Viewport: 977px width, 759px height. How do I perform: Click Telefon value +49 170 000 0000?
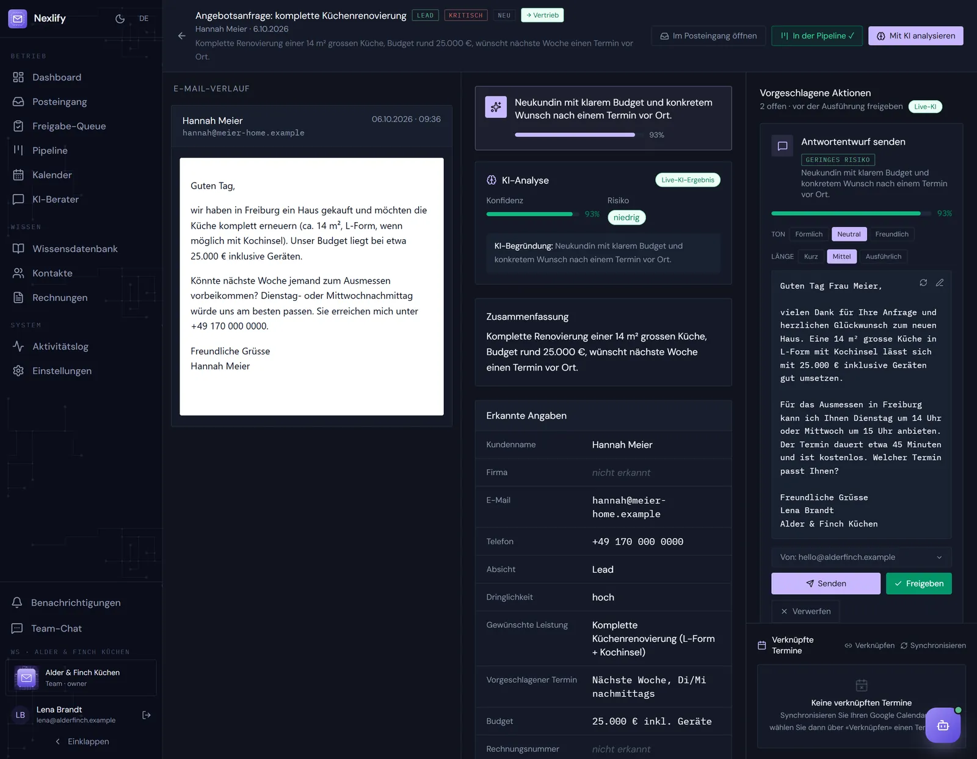637,542
